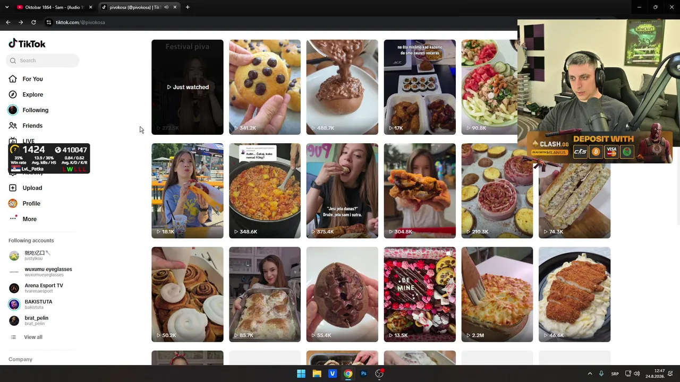Open the Friends icon in sidebar
Image resolution: width=680 pixels, height=382 pixels.
click(13, 126)
